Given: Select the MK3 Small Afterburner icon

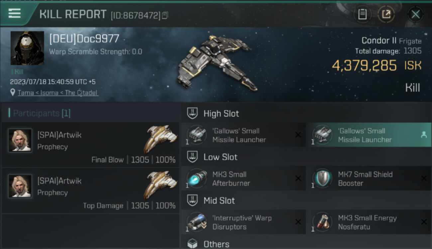Looking at the screenshot, I should tap(197, 179).
